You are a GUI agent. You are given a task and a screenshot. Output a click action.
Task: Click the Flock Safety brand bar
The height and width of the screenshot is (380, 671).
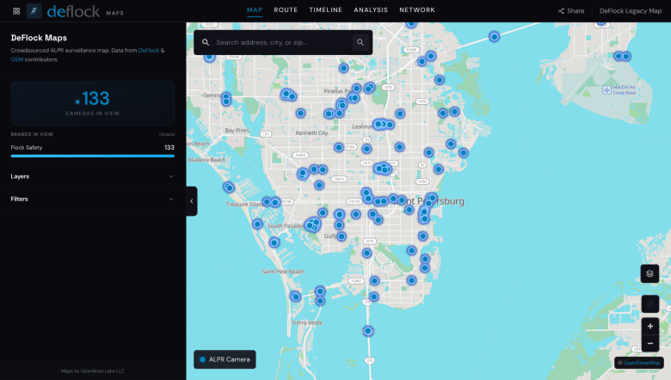pos(92,156)
